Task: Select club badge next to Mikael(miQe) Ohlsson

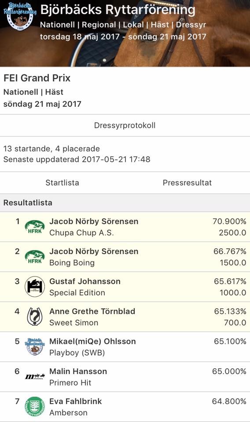Action: click(34, 347)
